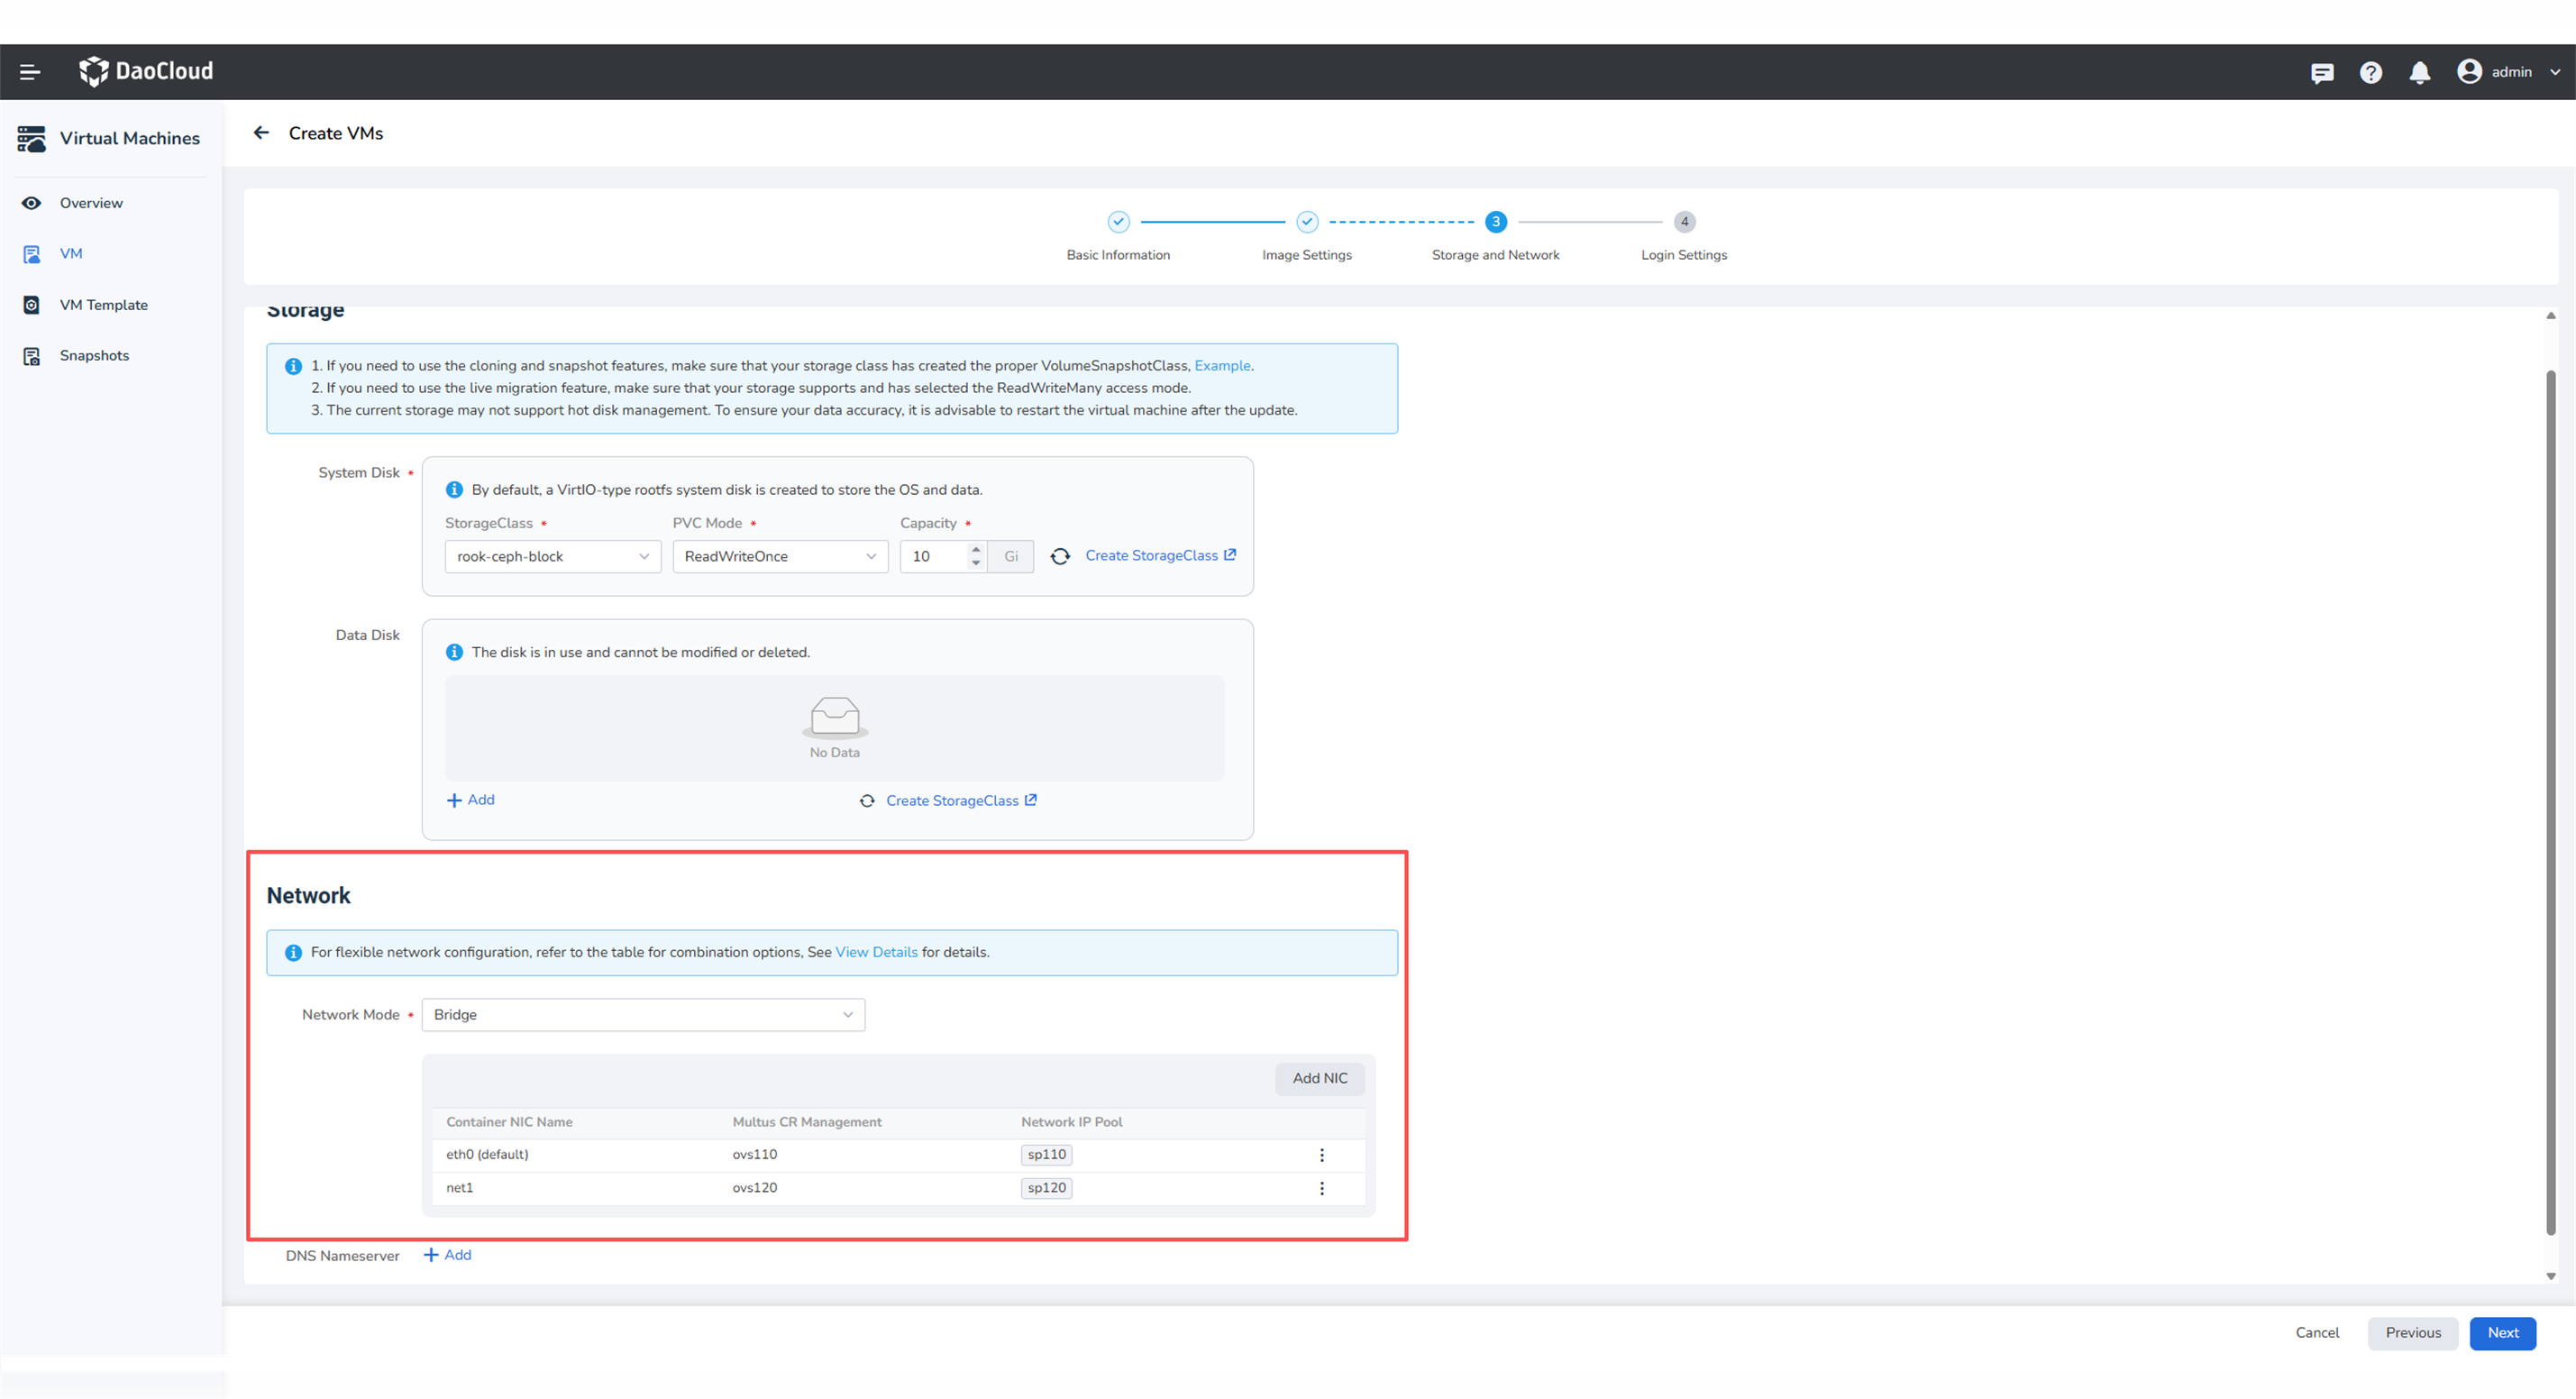This screenshot has width=2576, height=1399.
Task: Click the Cancel button
Action: pos(2316,1333)
